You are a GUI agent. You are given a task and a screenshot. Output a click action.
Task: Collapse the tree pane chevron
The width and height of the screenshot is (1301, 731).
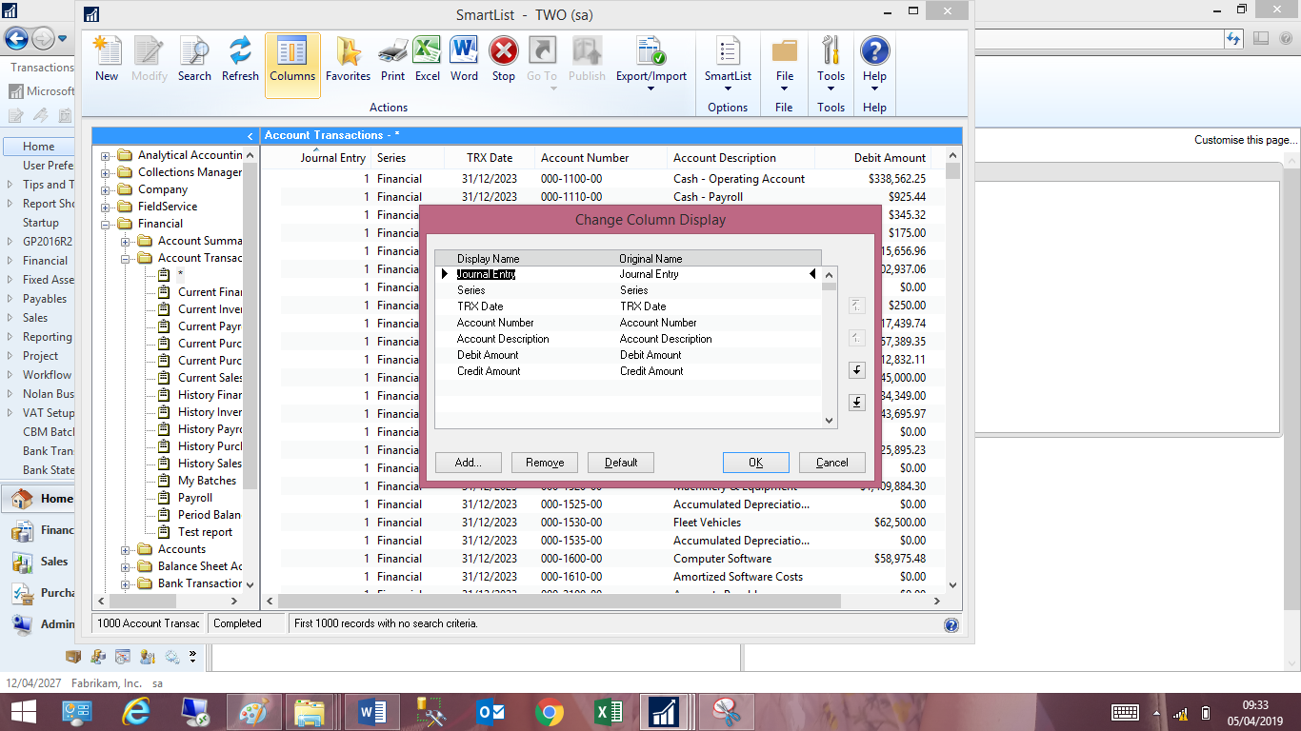tap(250, 136)
